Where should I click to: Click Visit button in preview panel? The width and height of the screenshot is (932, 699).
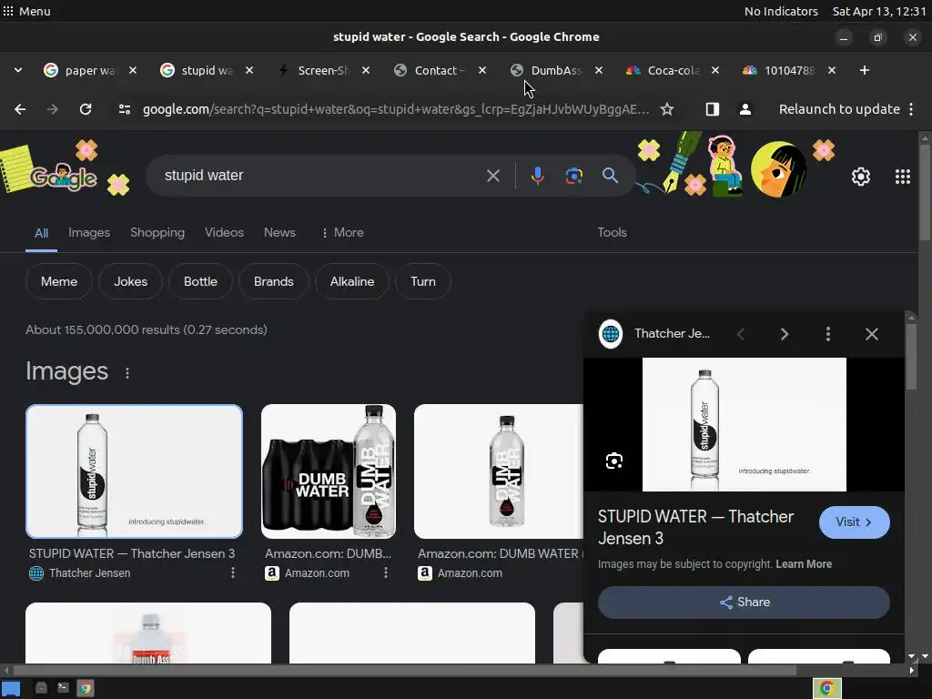854,522
